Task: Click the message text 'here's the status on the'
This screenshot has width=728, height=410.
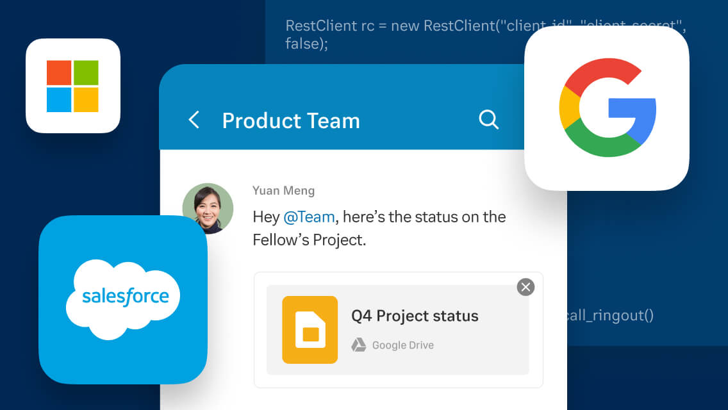Action: pyautogui.click(x=424, y=217)
